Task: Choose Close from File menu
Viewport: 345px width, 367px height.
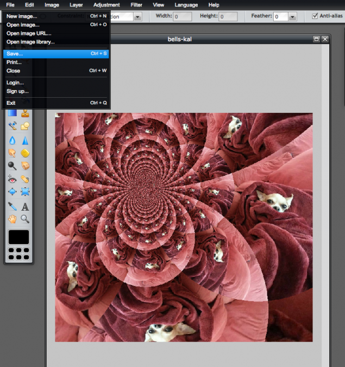Action: 56,71
